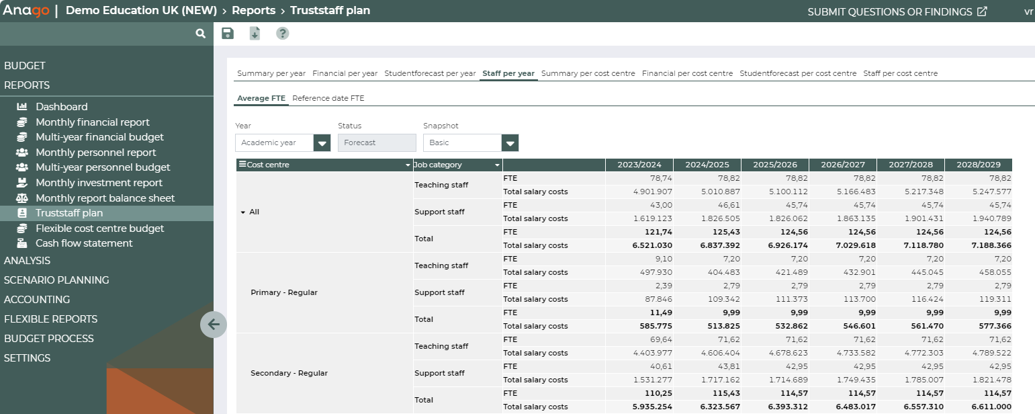Switch to the Summary per year tab
The width and height of the screenshot is (1035, 414).
tap(271, 73)
